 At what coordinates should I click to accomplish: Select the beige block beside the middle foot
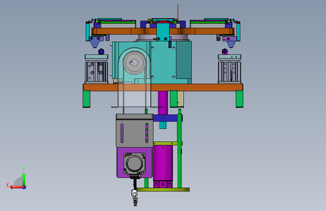click(x=180, y=99)
